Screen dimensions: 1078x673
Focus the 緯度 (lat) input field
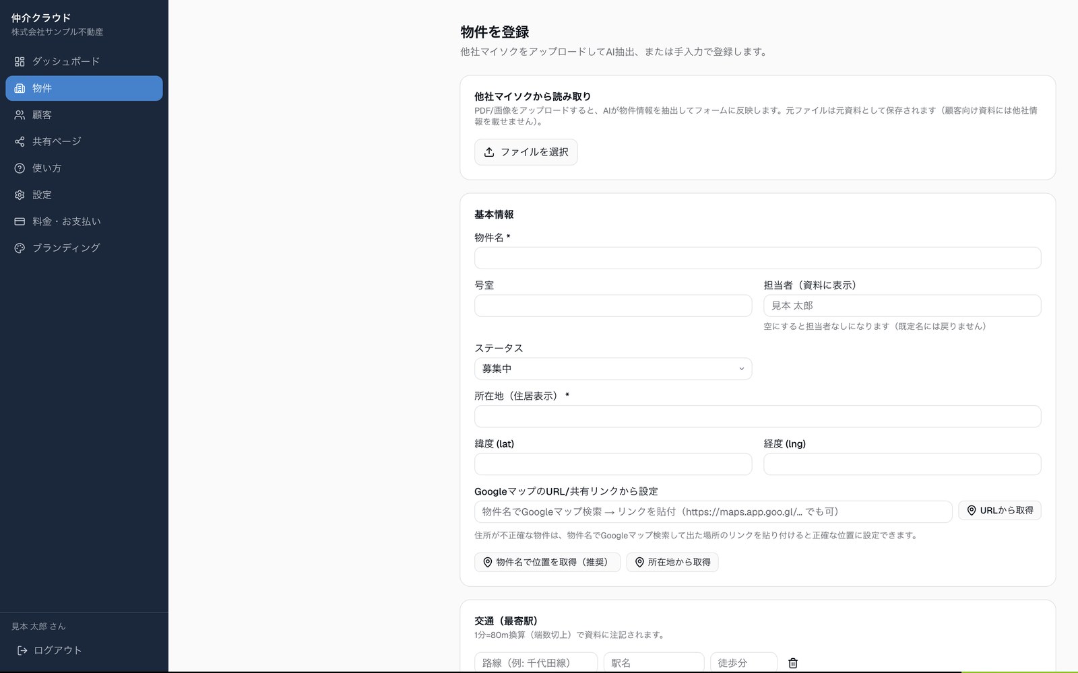(x=613, y=464)
